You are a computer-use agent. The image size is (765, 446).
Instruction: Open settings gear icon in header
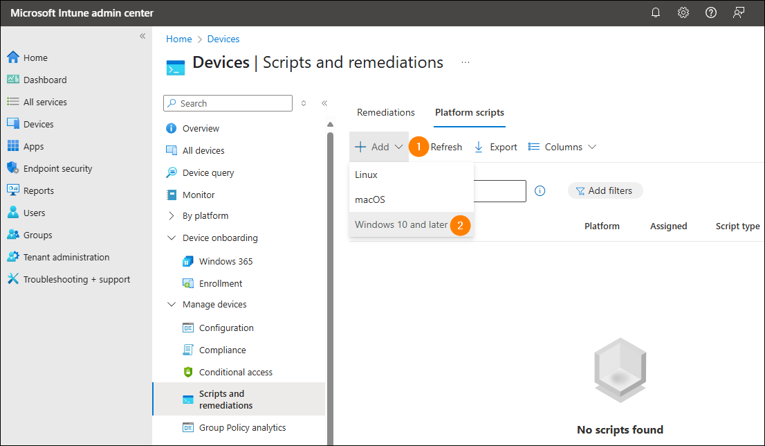(x=683, y=12)
